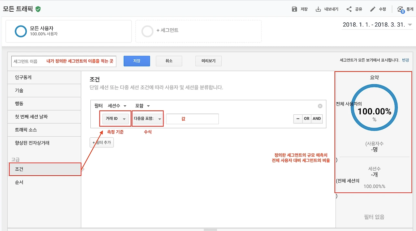Select the 향상된 전자상거래 tab
Screen dimensions: 416x231
click(45, 143)
